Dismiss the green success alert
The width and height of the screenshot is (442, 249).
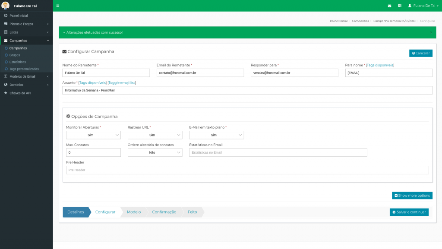[x=431, y=32]
